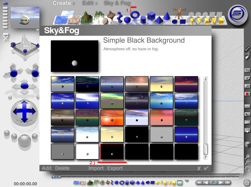
Task: Select the cone primitive icon
Action: [167, 16]
